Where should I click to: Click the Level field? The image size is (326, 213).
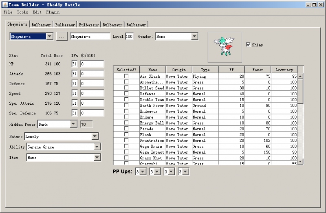tap(129, 36)
